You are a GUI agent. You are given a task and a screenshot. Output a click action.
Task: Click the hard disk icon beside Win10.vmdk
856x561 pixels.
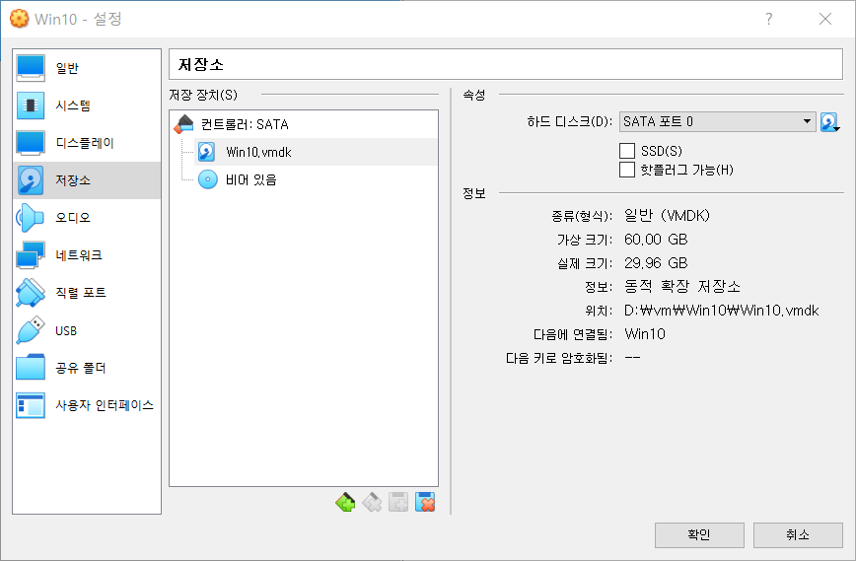[206, 152]
